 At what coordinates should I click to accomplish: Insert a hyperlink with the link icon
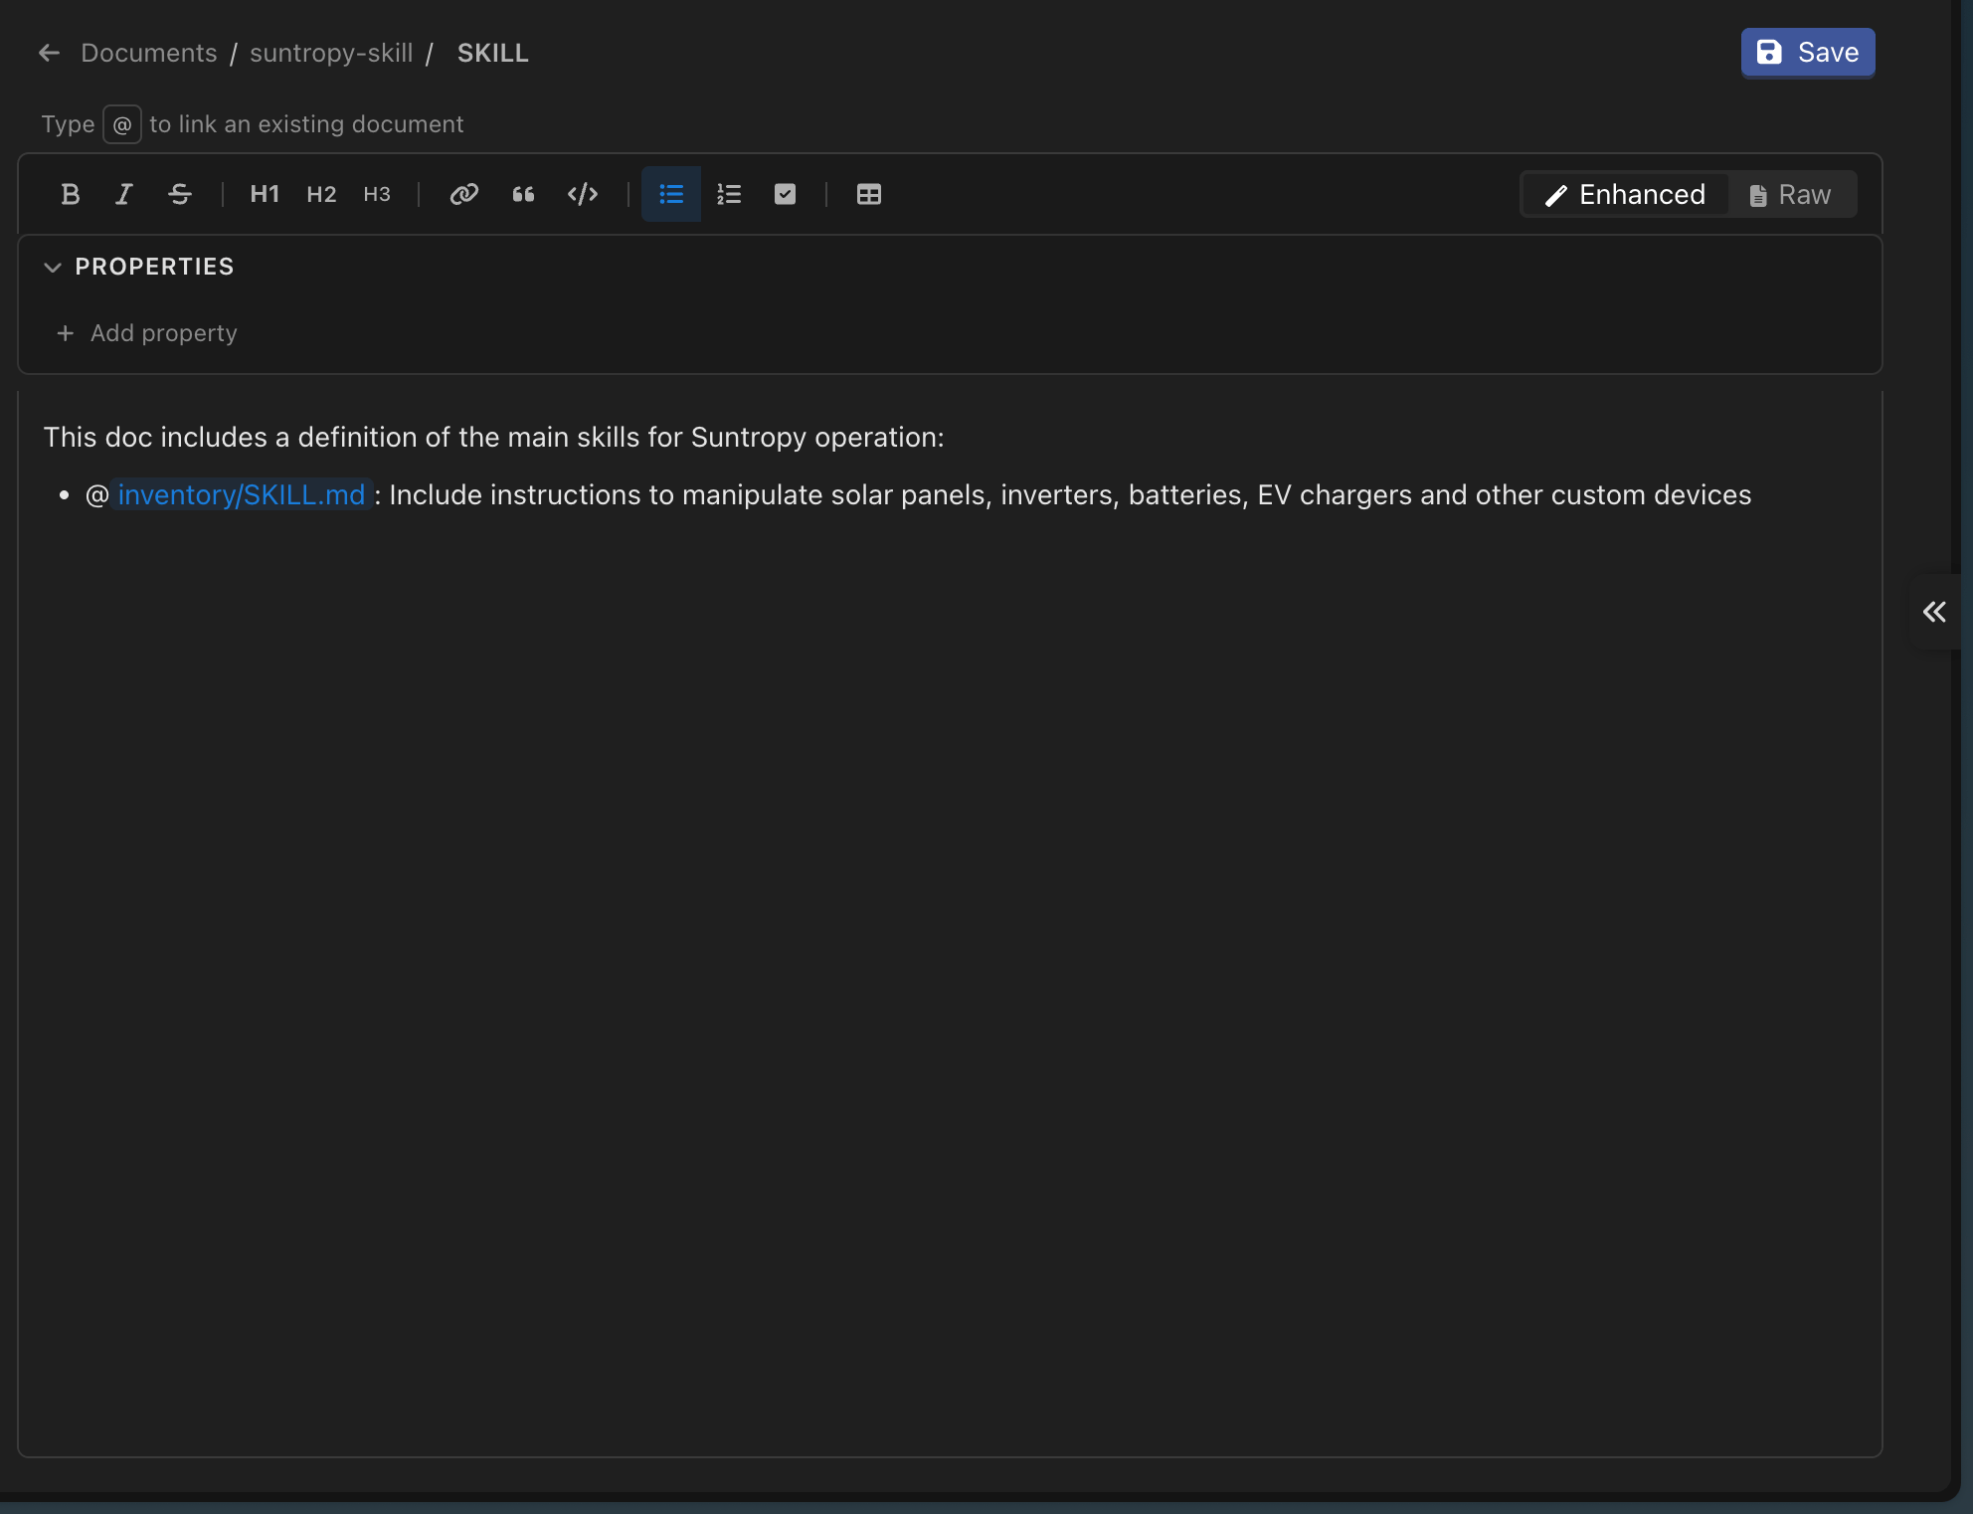pyautogui.click(x=464, y=194)
